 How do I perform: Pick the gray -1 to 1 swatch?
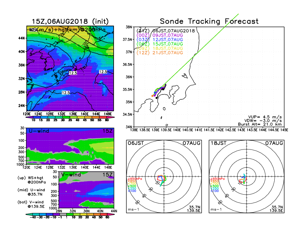coord(63,214)
